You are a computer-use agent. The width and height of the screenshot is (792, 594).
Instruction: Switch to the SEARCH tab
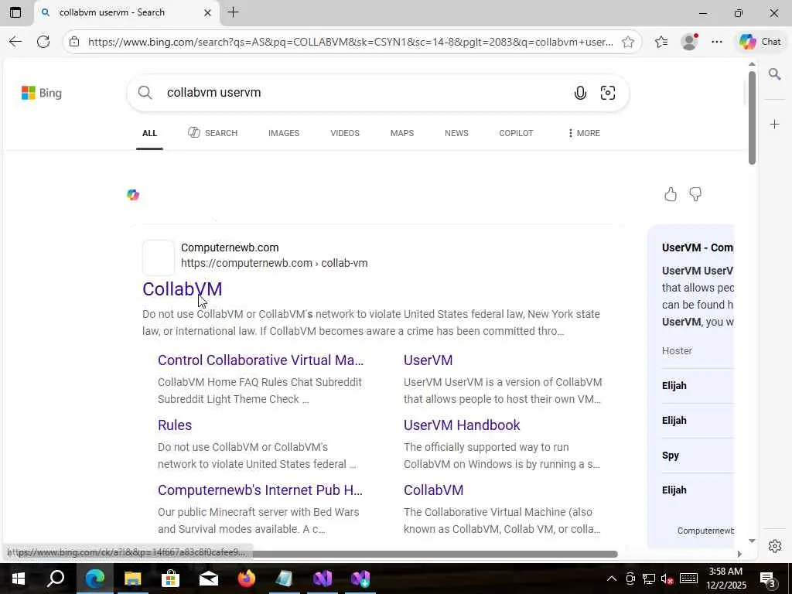point(213,133)
